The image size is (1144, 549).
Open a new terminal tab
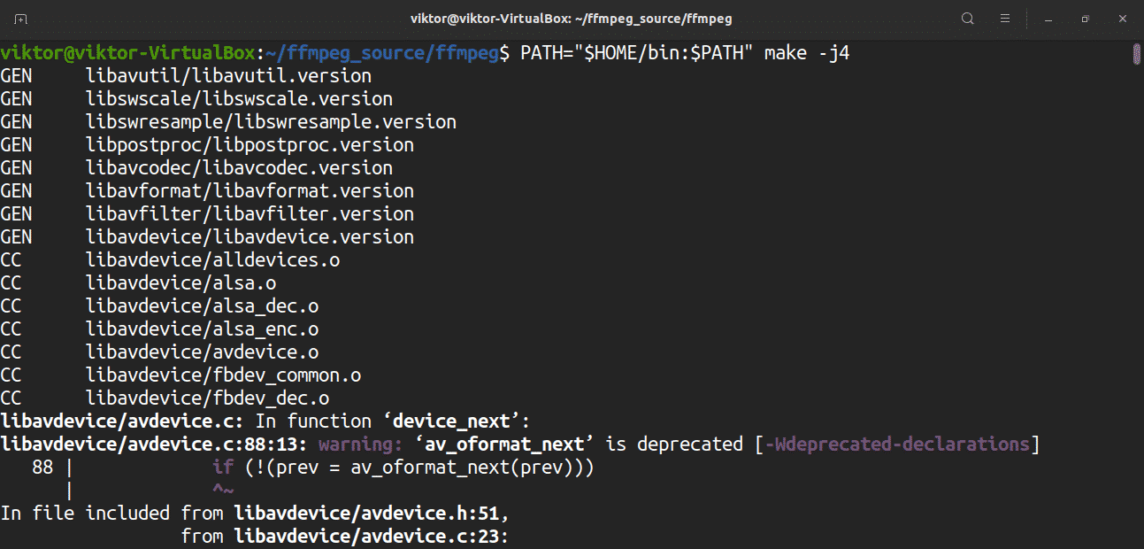[21, 19]
